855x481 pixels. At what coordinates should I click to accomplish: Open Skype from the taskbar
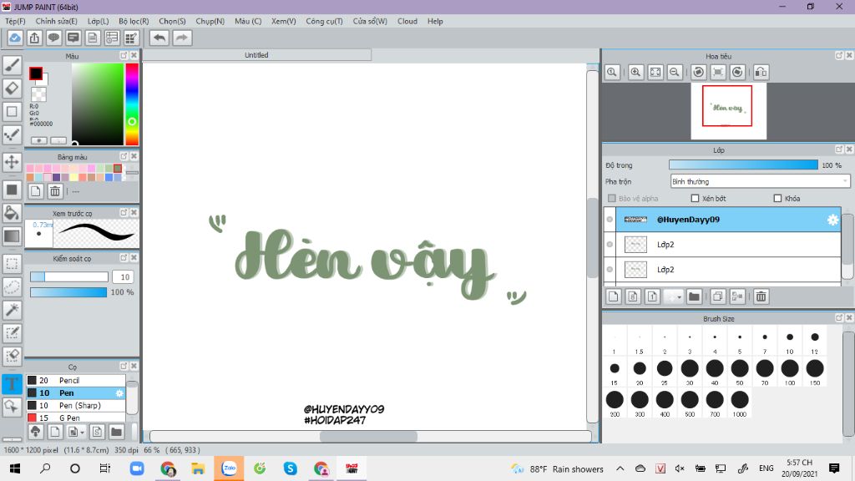(x=290, y=468)
